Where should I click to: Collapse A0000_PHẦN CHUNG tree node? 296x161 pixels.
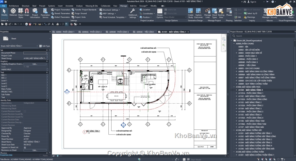click(x=234, y=44)
